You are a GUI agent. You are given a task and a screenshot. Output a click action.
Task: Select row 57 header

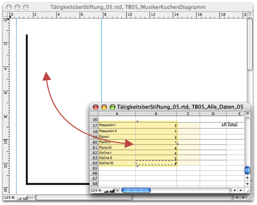[x=94, y=125]
